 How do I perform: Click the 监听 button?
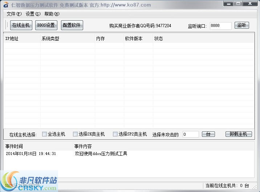point(241,25)
